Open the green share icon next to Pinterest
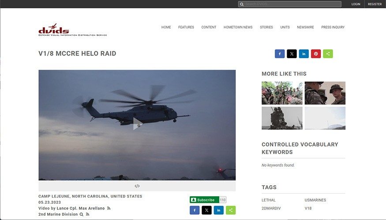 [x=328, y=54]
